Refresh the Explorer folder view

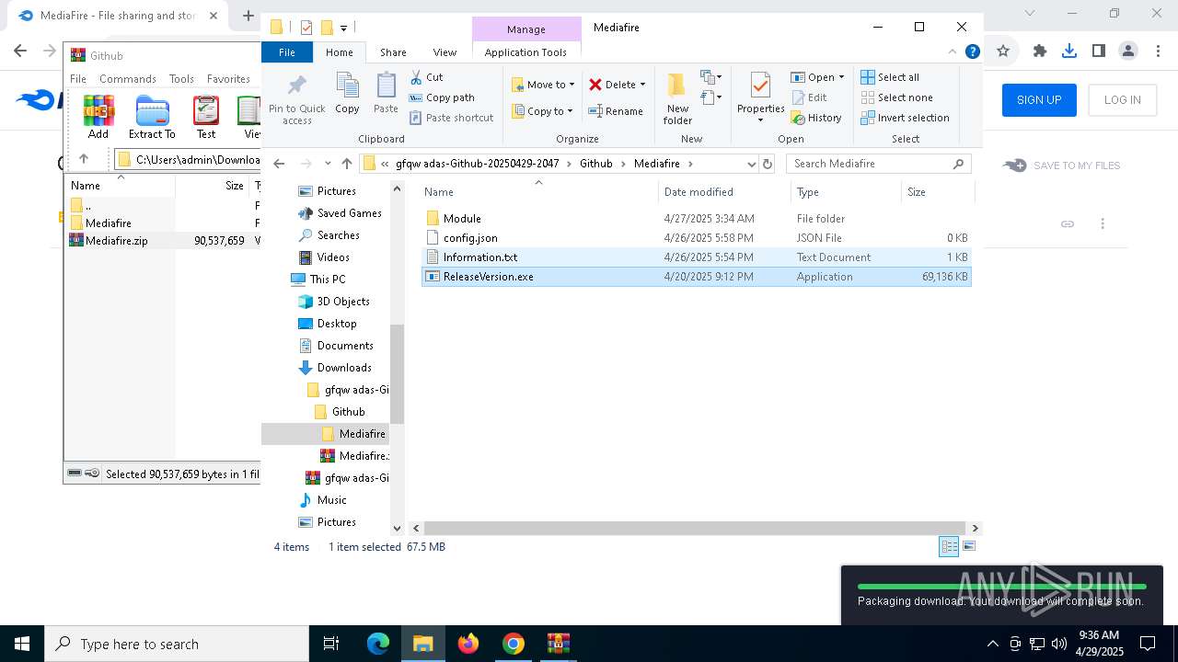tap(768, 164)
